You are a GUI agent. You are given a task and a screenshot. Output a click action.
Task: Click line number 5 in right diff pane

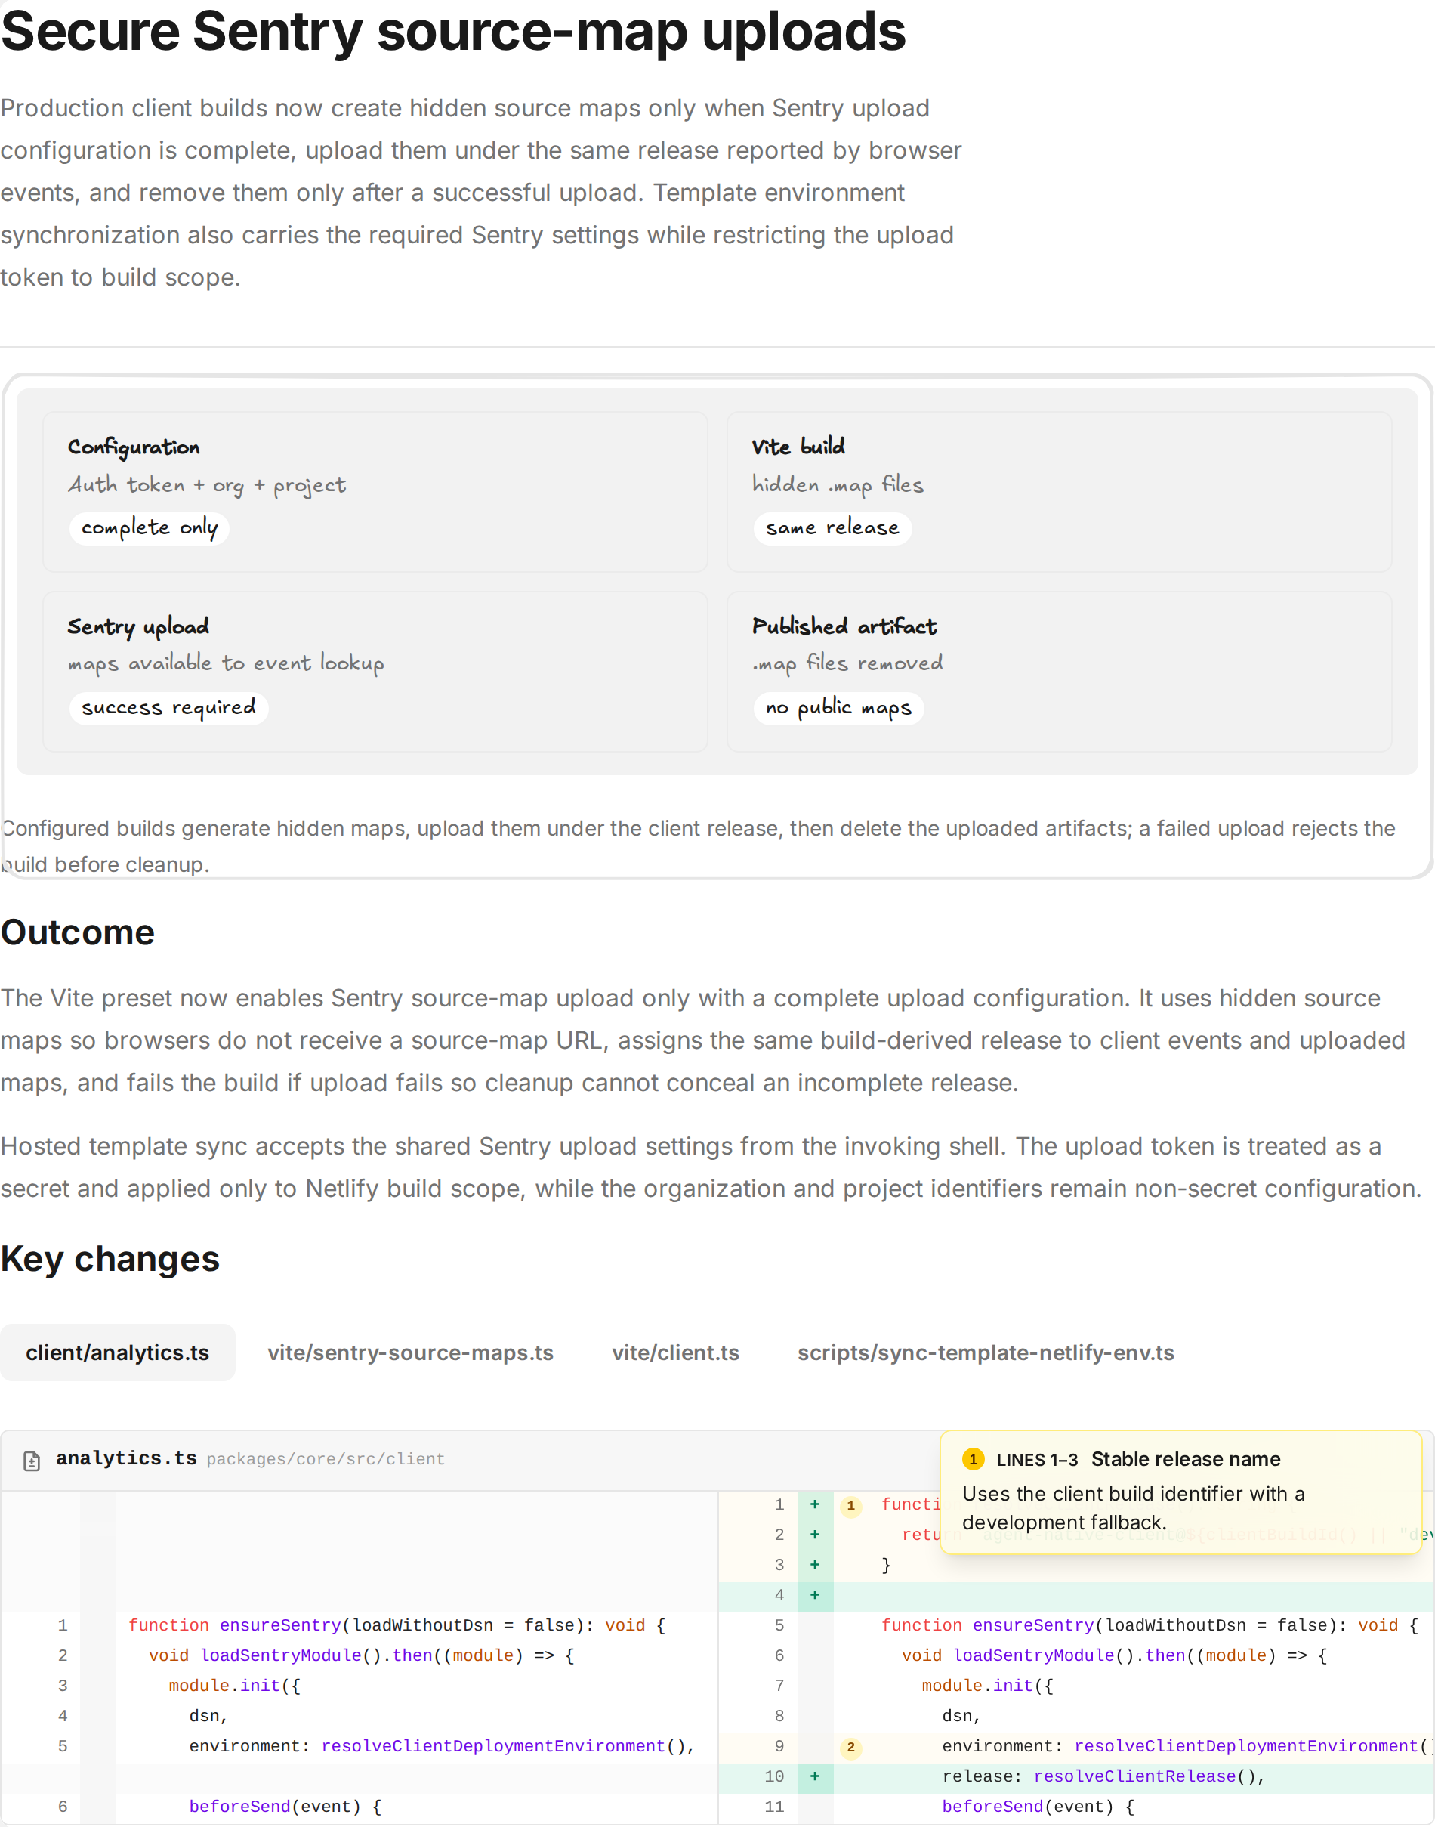pos(779,1625)
